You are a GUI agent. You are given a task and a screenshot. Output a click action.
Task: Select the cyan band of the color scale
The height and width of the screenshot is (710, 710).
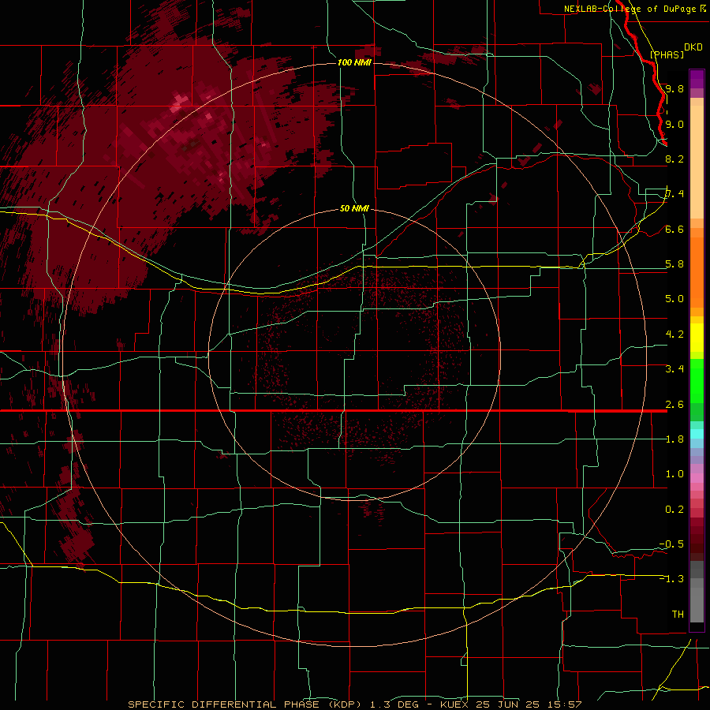[x=697, y=434]
